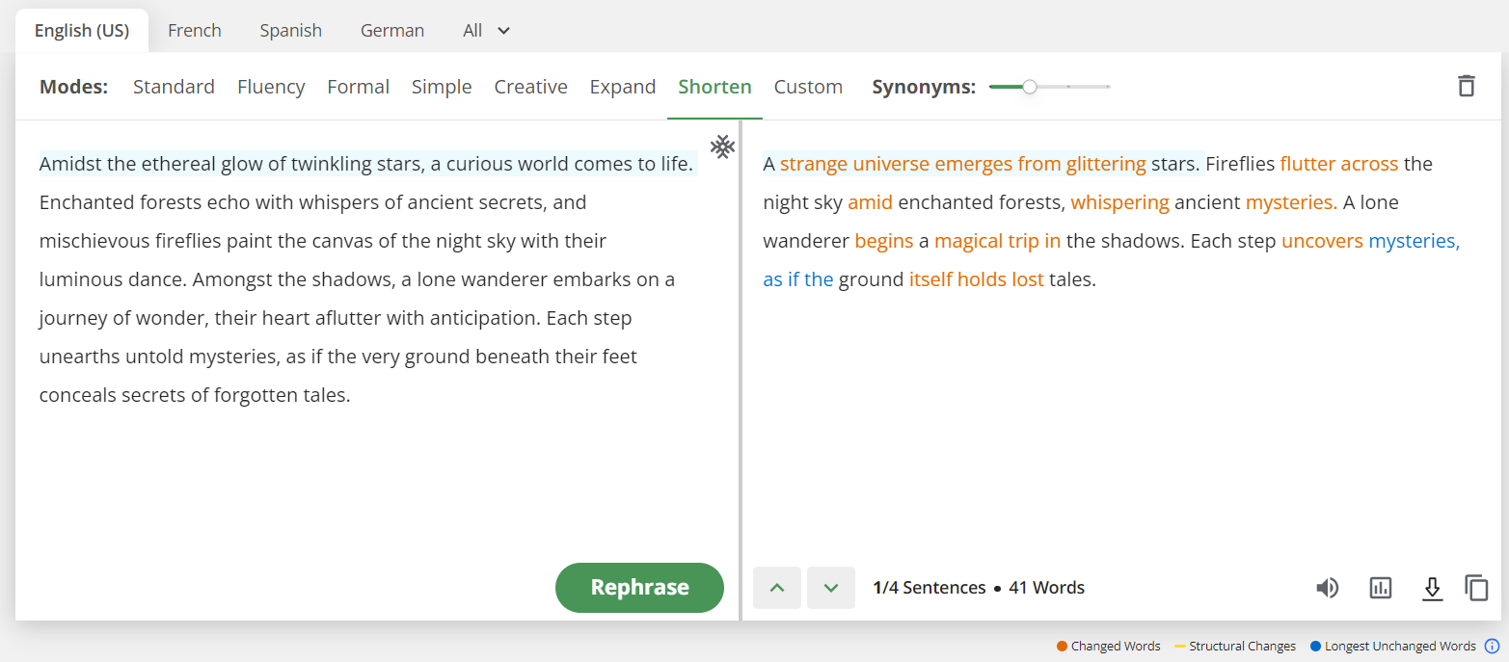Go to previous sentence with up arrow
The height and width of the screenshot is (662, 1509).
click(x=777, y=588)
